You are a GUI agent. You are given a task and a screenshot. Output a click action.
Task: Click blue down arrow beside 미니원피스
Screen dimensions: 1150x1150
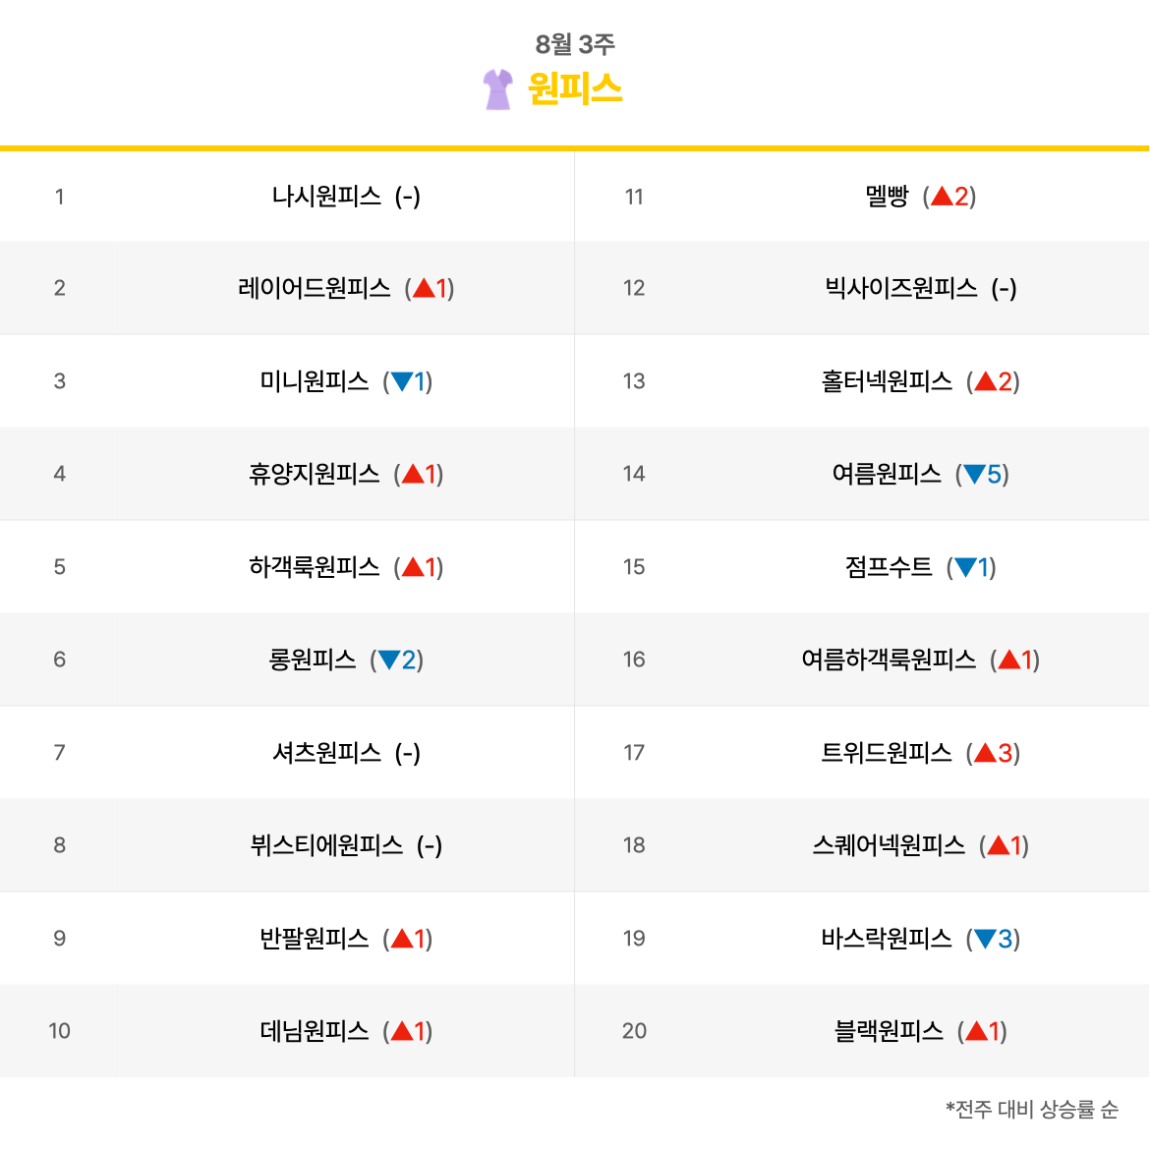[x=401, y=381]
